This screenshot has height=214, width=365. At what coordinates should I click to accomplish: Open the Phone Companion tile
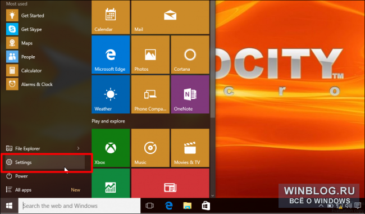pyautogui.click(x=150, y=94)
